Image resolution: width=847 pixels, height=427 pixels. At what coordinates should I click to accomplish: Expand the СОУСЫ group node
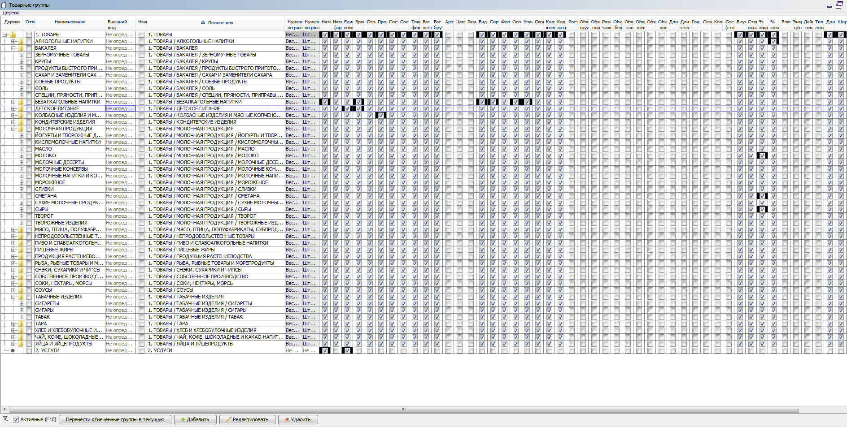tap(13, 290)
